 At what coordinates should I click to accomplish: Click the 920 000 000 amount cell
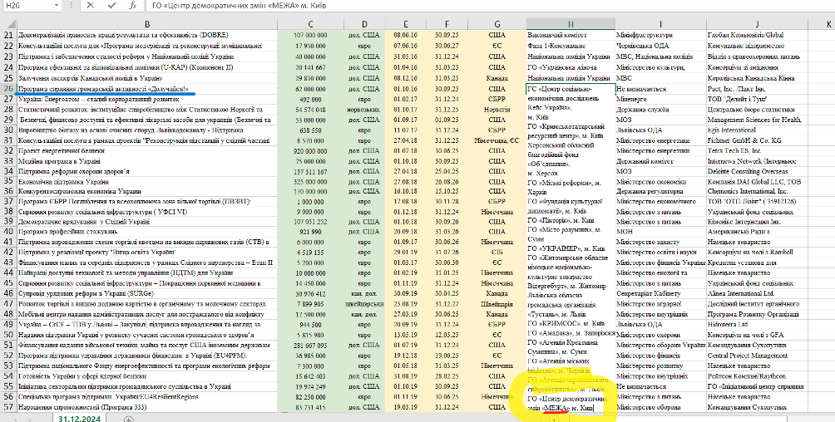point(309,150)
